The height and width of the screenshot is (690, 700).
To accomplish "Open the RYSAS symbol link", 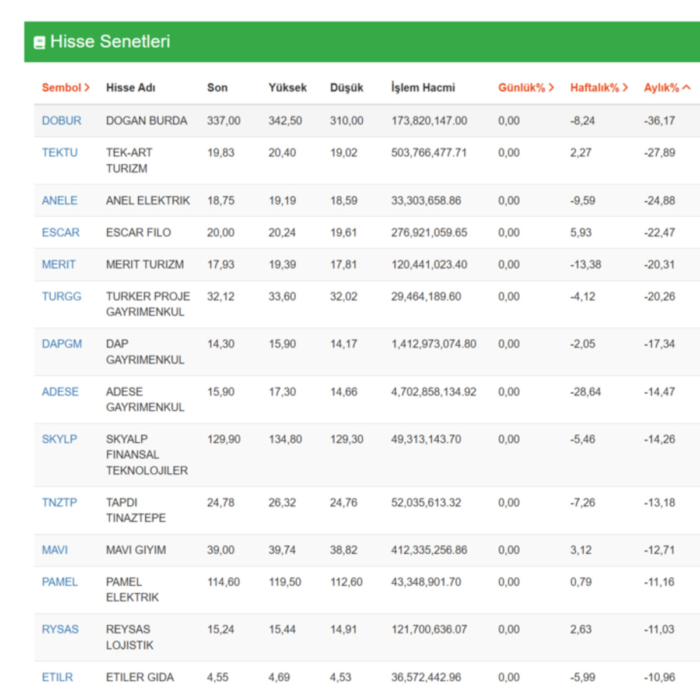I will 60,629.
